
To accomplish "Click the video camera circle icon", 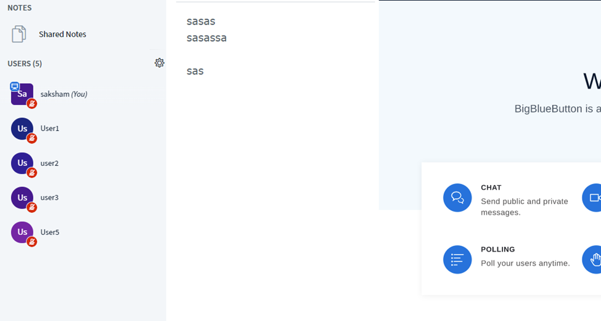I will click(592, 197).
